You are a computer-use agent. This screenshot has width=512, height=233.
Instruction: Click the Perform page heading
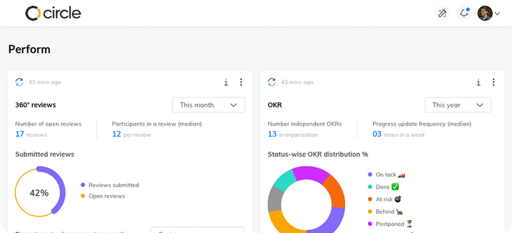point(29,50)
